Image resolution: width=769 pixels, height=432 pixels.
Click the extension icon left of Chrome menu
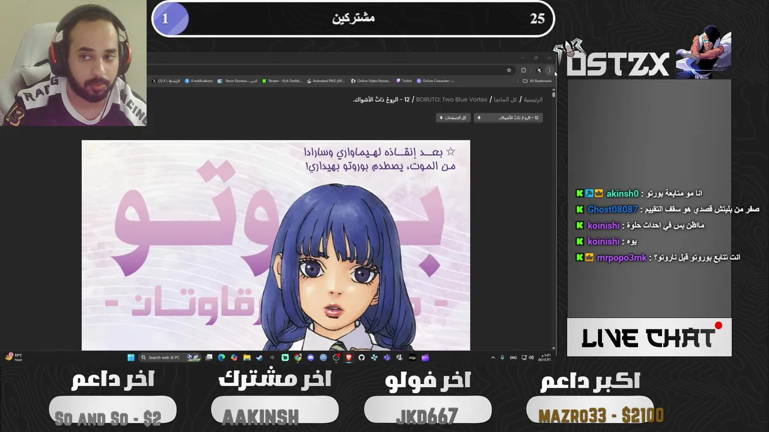point(539,70)
